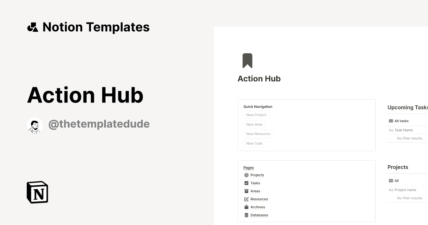Open the Areas archive-box icon

pyautogui.click(x=246, y=191)
